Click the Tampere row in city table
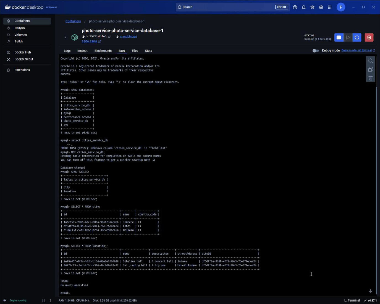The image size is (380, 304). (110, 222)
